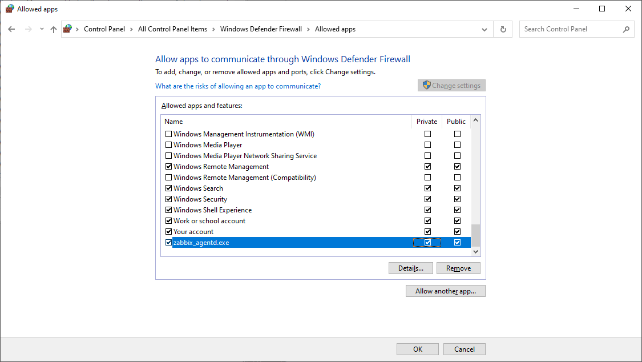Navigate to All Control Panel Items breadcrumb
This screenshot has height=362, width=642.
(x=173, y=29)
